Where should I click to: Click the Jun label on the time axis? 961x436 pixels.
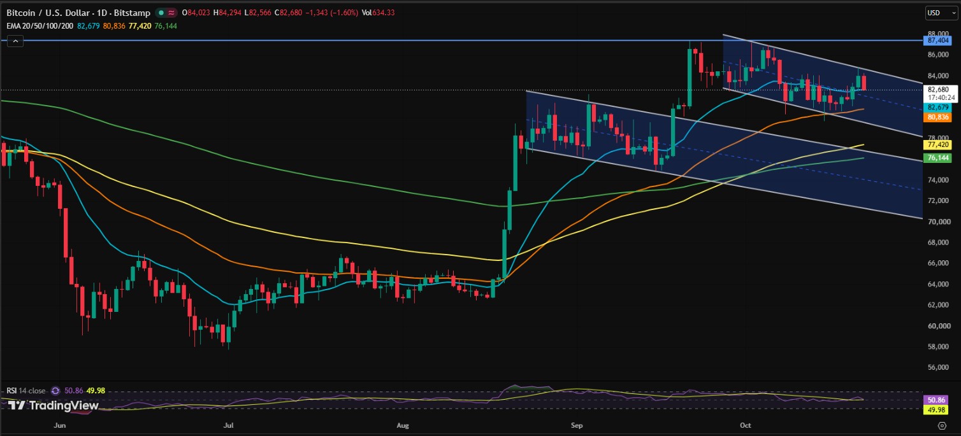pos(60,424)
